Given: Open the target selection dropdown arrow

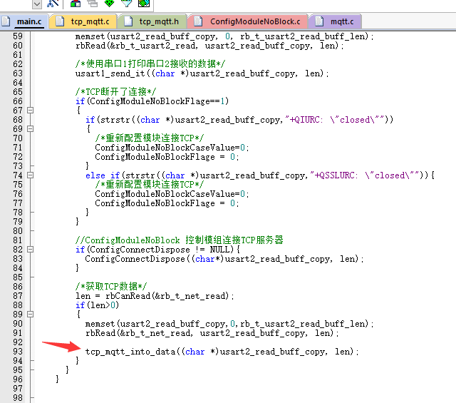Looking at the screenshot, I should point(37,3).
